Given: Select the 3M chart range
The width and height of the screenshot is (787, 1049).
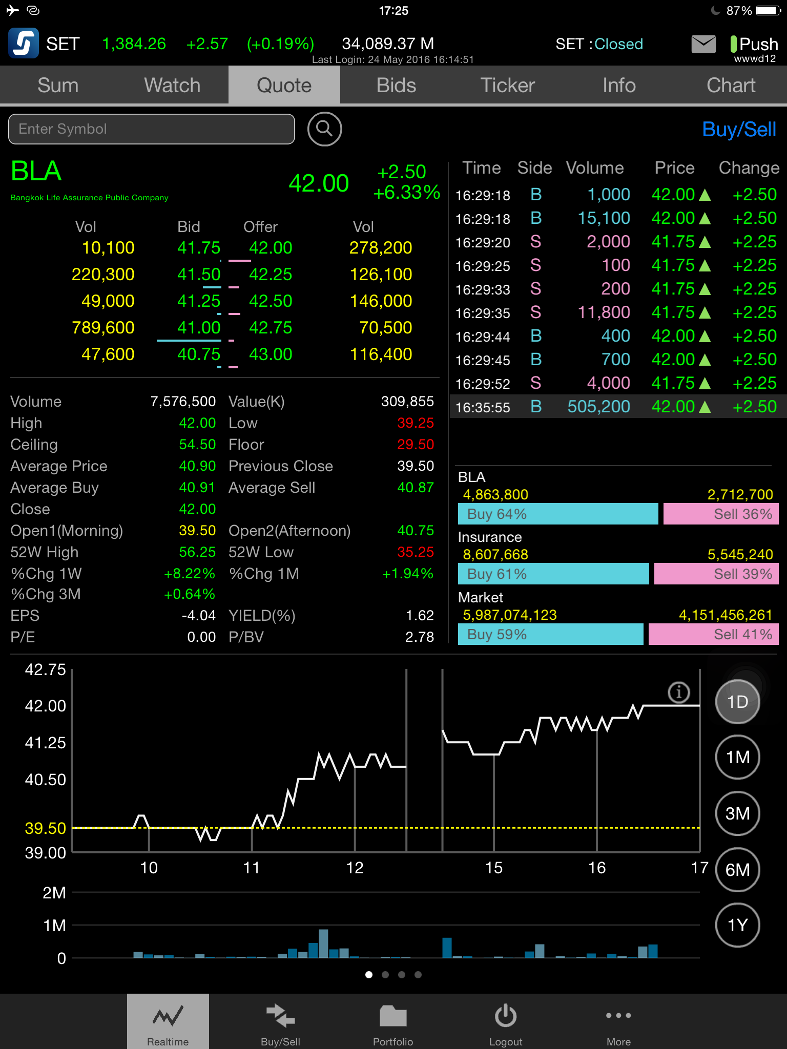Looking at the screenshot, I should pyautogui.click(x=737, y=813).
